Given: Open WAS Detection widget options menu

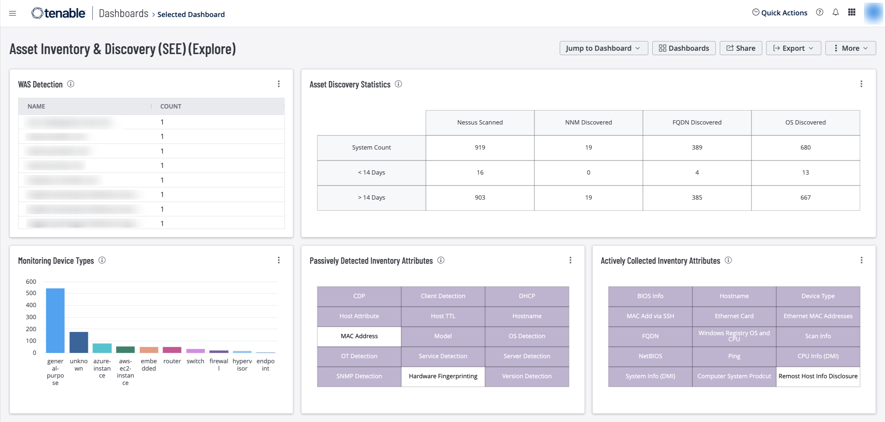Looking at the screenshot, I should [279, 84].
